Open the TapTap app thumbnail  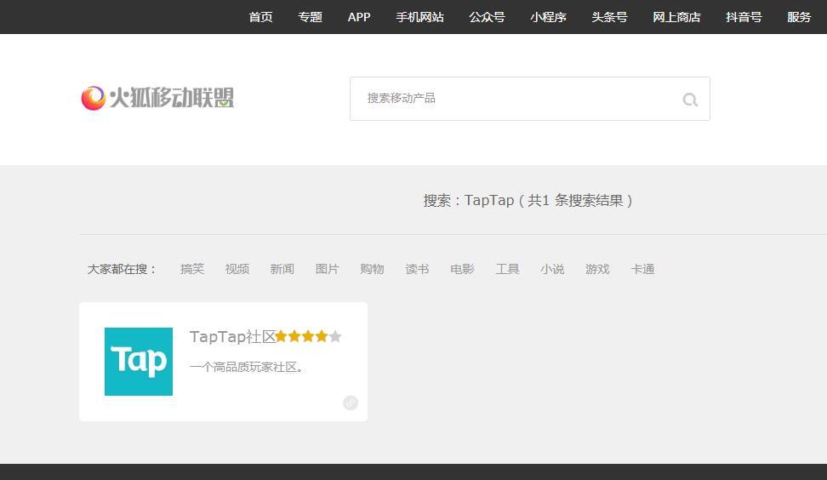tap(139, 362)
